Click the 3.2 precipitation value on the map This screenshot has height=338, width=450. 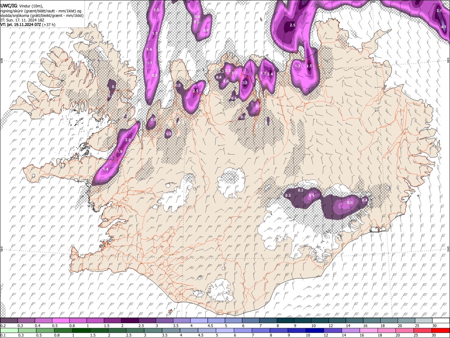point(245,83)
